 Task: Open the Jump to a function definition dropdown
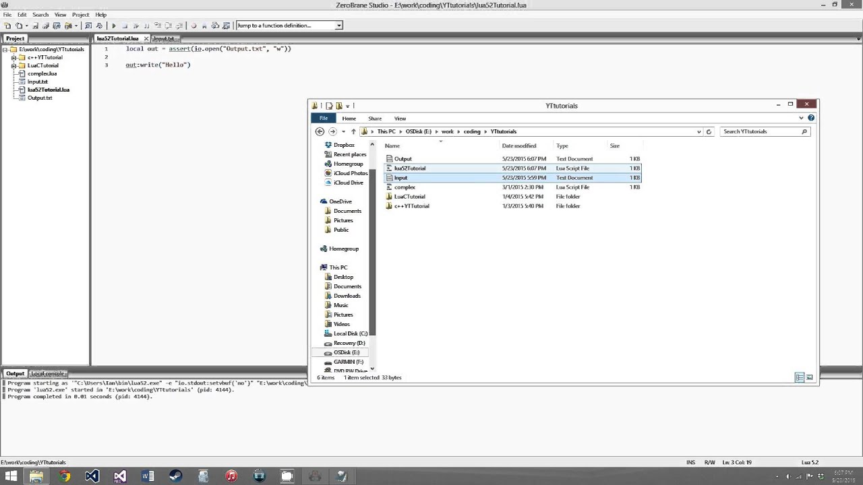pyautogui.click(x=338, y=26)
